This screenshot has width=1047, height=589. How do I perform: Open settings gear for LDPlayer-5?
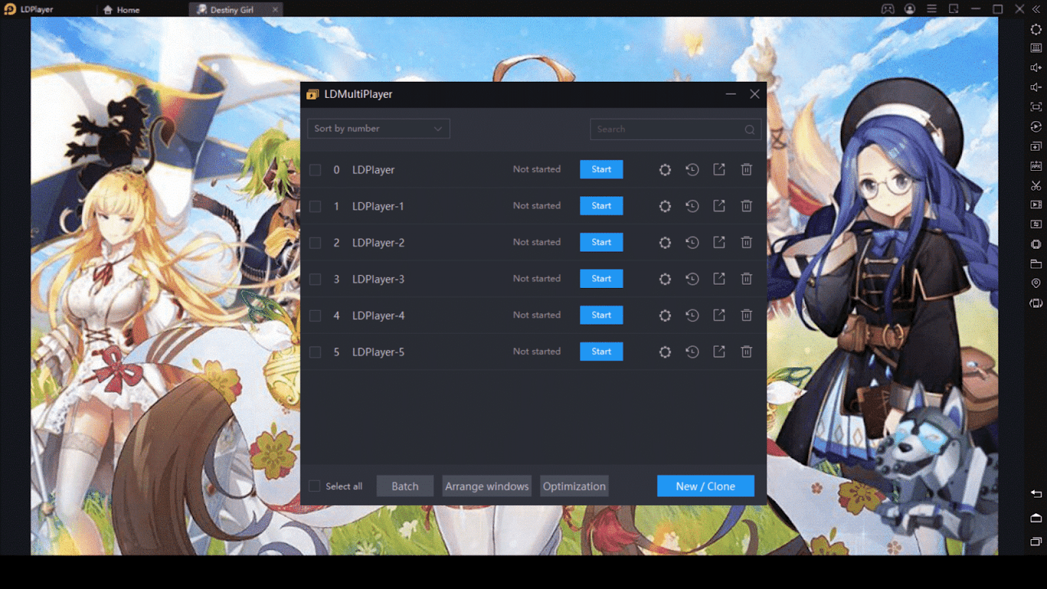(x=665, y=352)
